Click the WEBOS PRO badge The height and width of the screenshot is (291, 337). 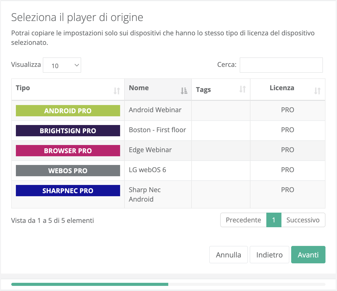68,171
